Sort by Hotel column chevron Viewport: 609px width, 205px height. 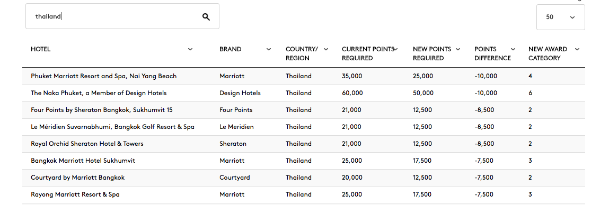coord(190,49)
